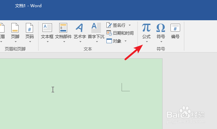Open the 对象 dropdown arrow

125,41
